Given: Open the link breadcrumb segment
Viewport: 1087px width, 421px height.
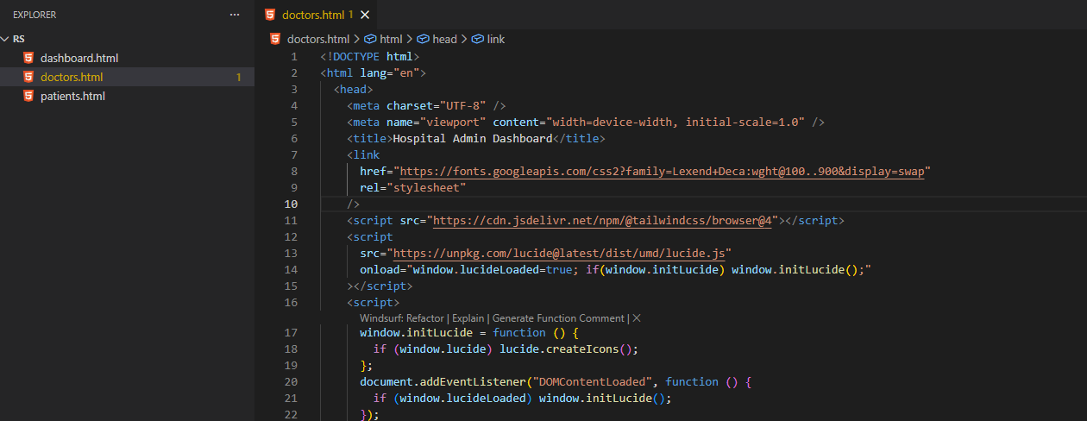Looking at the screenshot, I should click(x=496, y=39).
